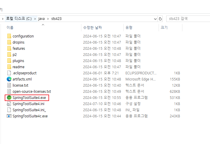Open the address bar history dropdown
This screenshot has height=144, width=210.
pos(155,19)
